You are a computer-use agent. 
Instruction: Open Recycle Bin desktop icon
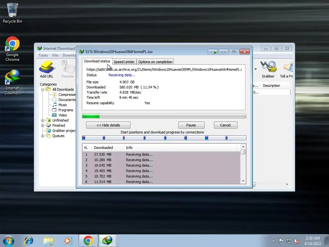point(13,13)
